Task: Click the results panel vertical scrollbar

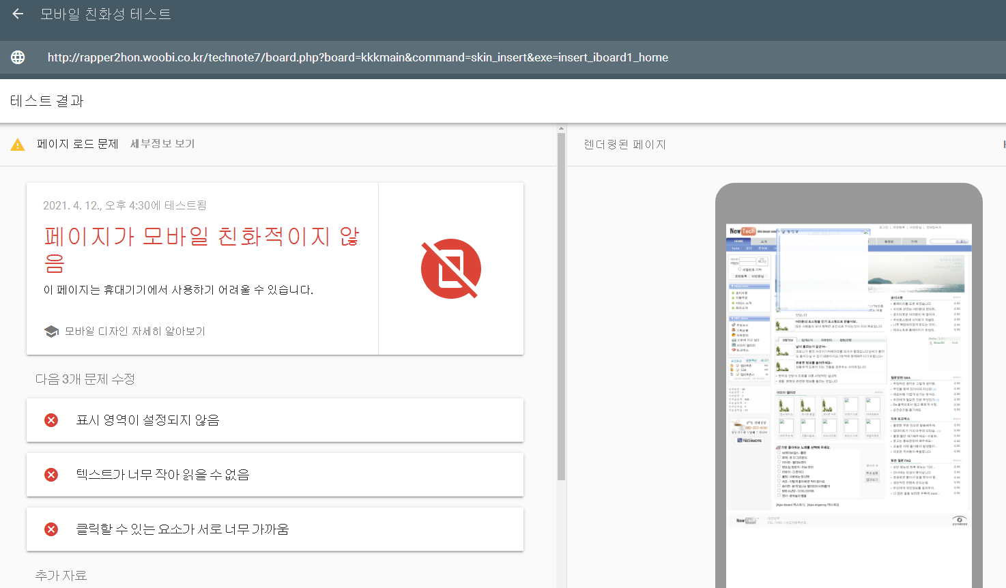Action: [562, 307]
